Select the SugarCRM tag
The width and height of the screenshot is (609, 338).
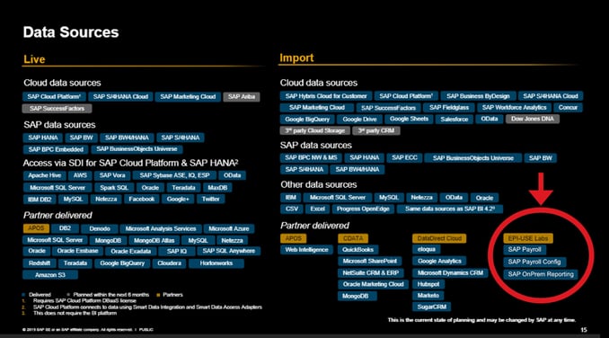pyautogui.click(x=431, y=307)
